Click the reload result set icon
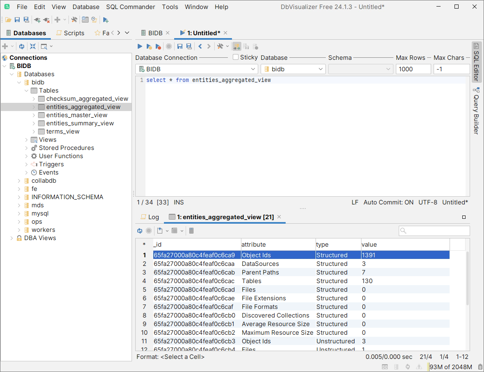This screenshot has width=484, height=372. pyautogui.click(x=140, y=231)
